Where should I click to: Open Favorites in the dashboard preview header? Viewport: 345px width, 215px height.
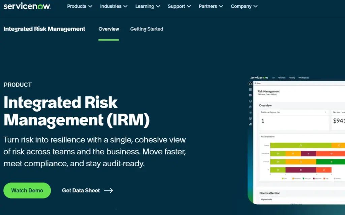tap(282, 78)
